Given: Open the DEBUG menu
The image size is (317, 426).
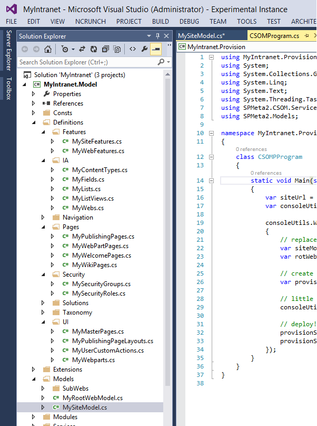Looking at the screenshot, I should tap(189, 22).
